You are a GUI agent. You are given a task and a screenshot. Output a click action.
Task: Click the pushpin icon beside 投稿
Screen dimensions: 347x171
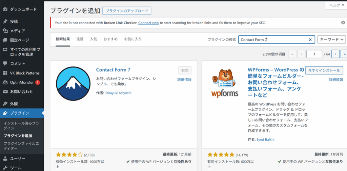pyautogui.click(x=5, y=22)
